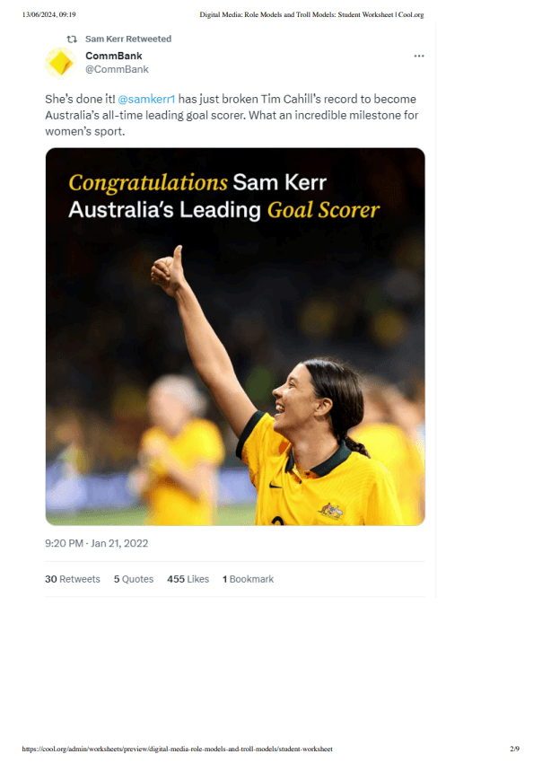Click the CommBank yellow diamond avatar
The image size is (542, 763).
click(59, 63)
